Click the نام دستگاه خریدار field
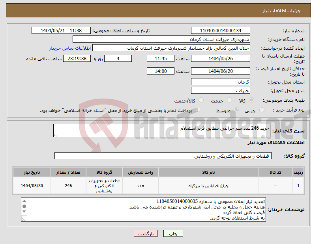The width and height of the screenshot is (311, 244). click(x=161, y=39)
